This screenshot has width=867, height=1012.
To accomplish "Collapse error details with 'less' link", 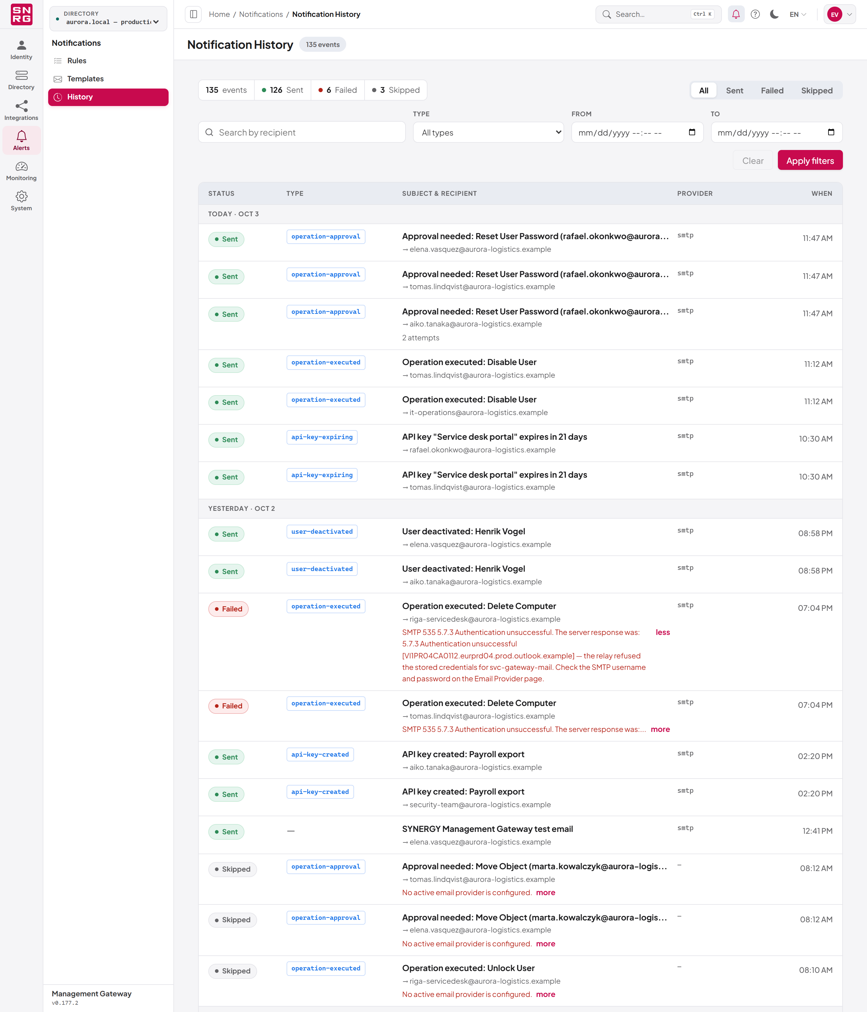I will tap(663, 632).
